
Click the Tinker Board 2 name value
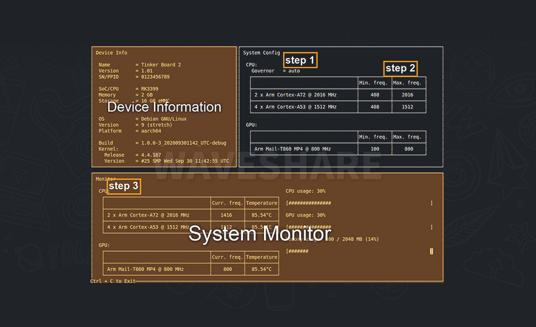tap(161, 65)
